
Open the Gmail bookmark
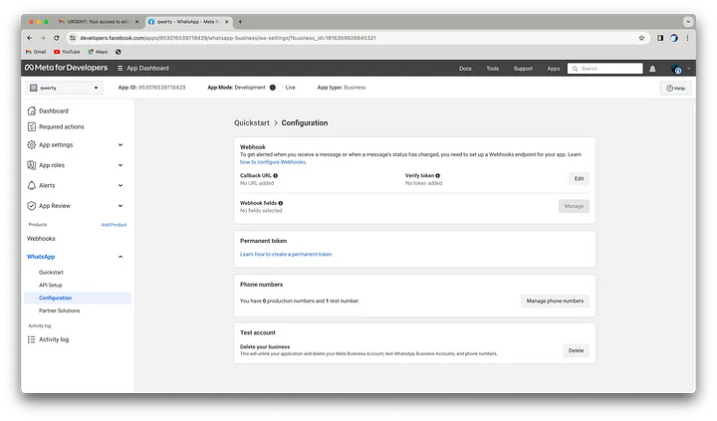36,52
